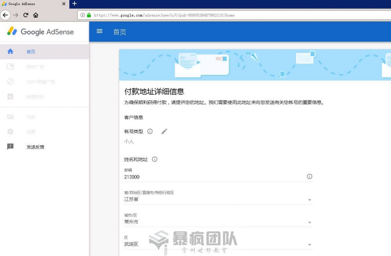Viewport: 391px width, 256px height.
Task: Click the 付款 payments icon in the sidebar
Action: click(x=10, y=117)
